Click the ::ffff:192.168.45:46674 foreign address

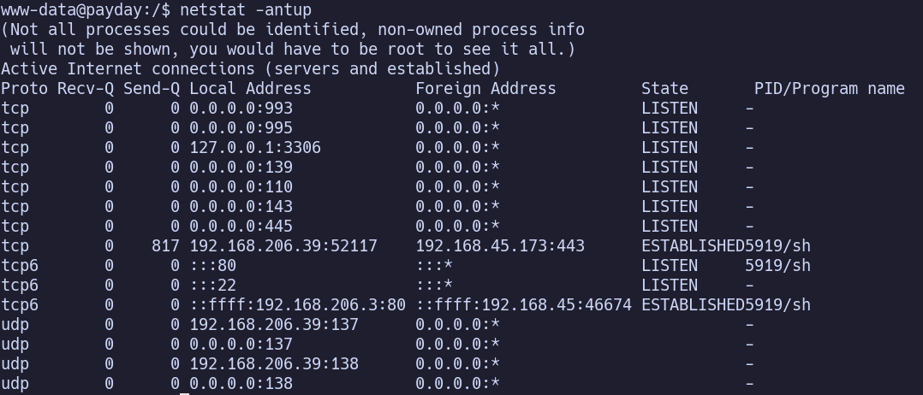point(523,305)
